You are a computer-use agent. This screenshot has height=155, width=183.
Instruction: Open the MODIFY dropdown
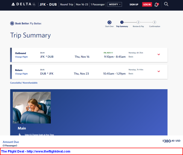115,4
